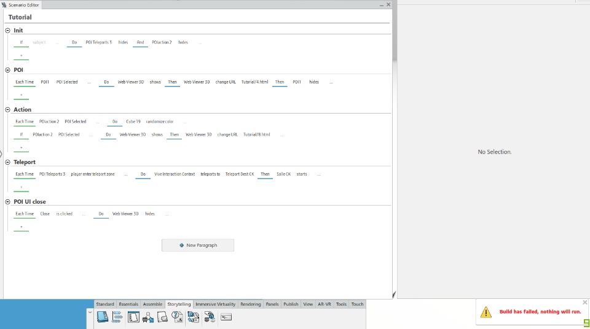The height and width of the screenshot is (329, 590).
Task: Open the AR-VR toolbar tab
Action: pos(324,304)
